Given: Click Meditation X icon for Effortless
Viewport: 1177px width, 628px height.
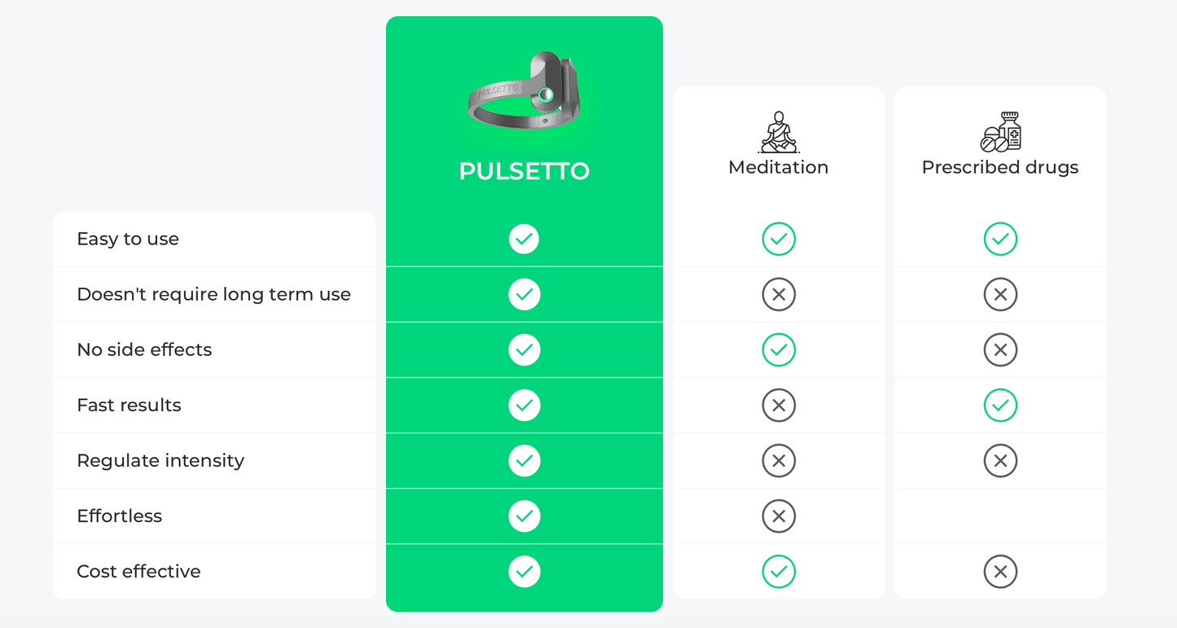Looking at the screenshot, I should tap(779, 516).
